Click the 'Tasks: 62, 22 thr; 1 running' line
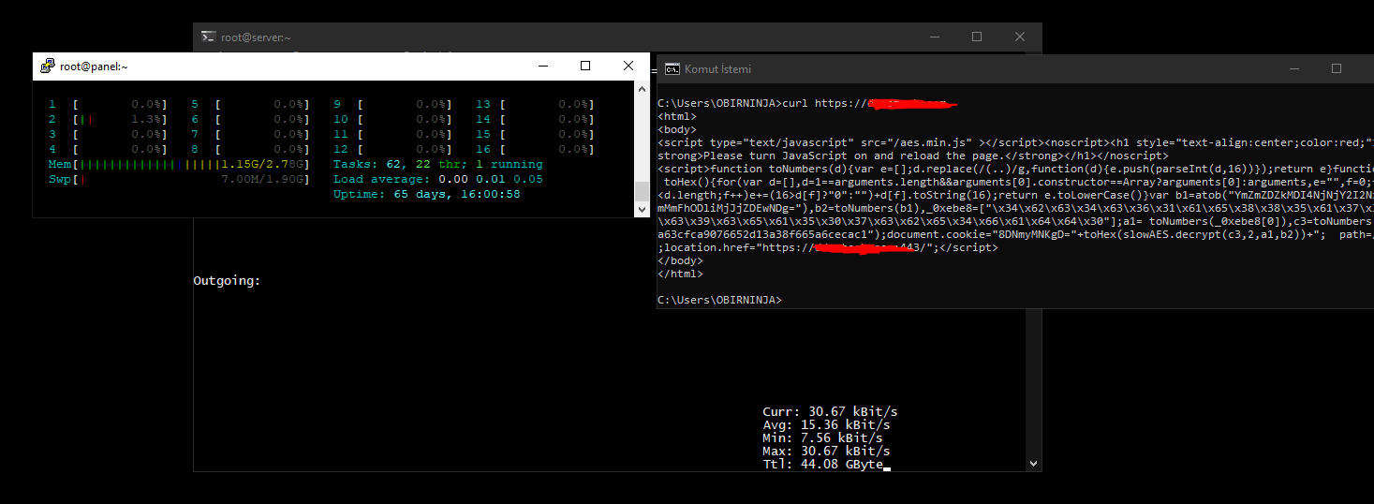Viewport: 1374px width, 504px height. tap(438, 165)
